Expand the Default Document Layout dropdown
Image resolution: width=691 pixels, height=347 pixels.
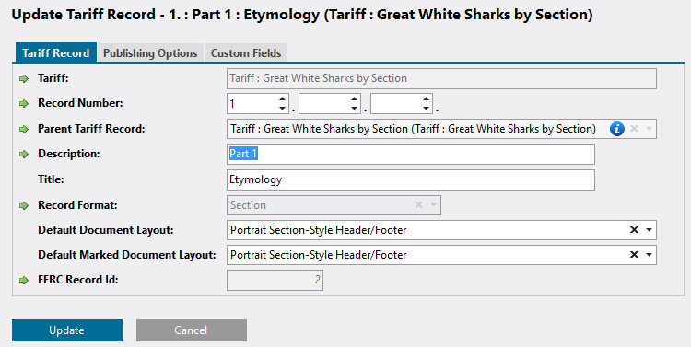pos(649,230)
